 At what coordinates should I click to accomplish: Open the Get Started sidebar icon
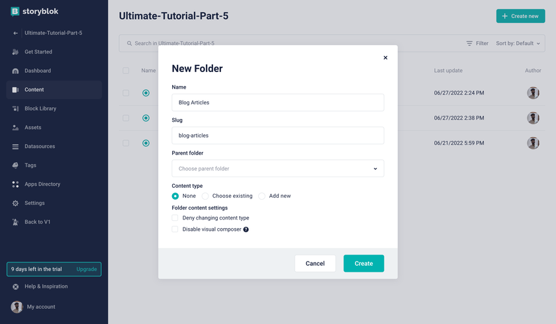[x=15, y=52]
